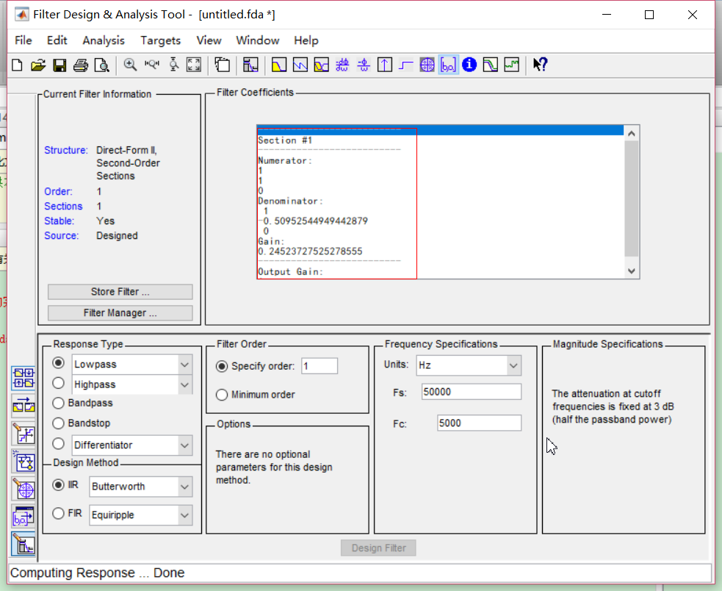Open the Filter Manager dialog
The image size is (722, 591).
coord(120,313)
